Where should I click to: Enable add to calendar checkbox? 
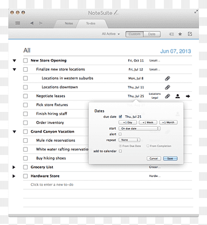coord(120,151)
